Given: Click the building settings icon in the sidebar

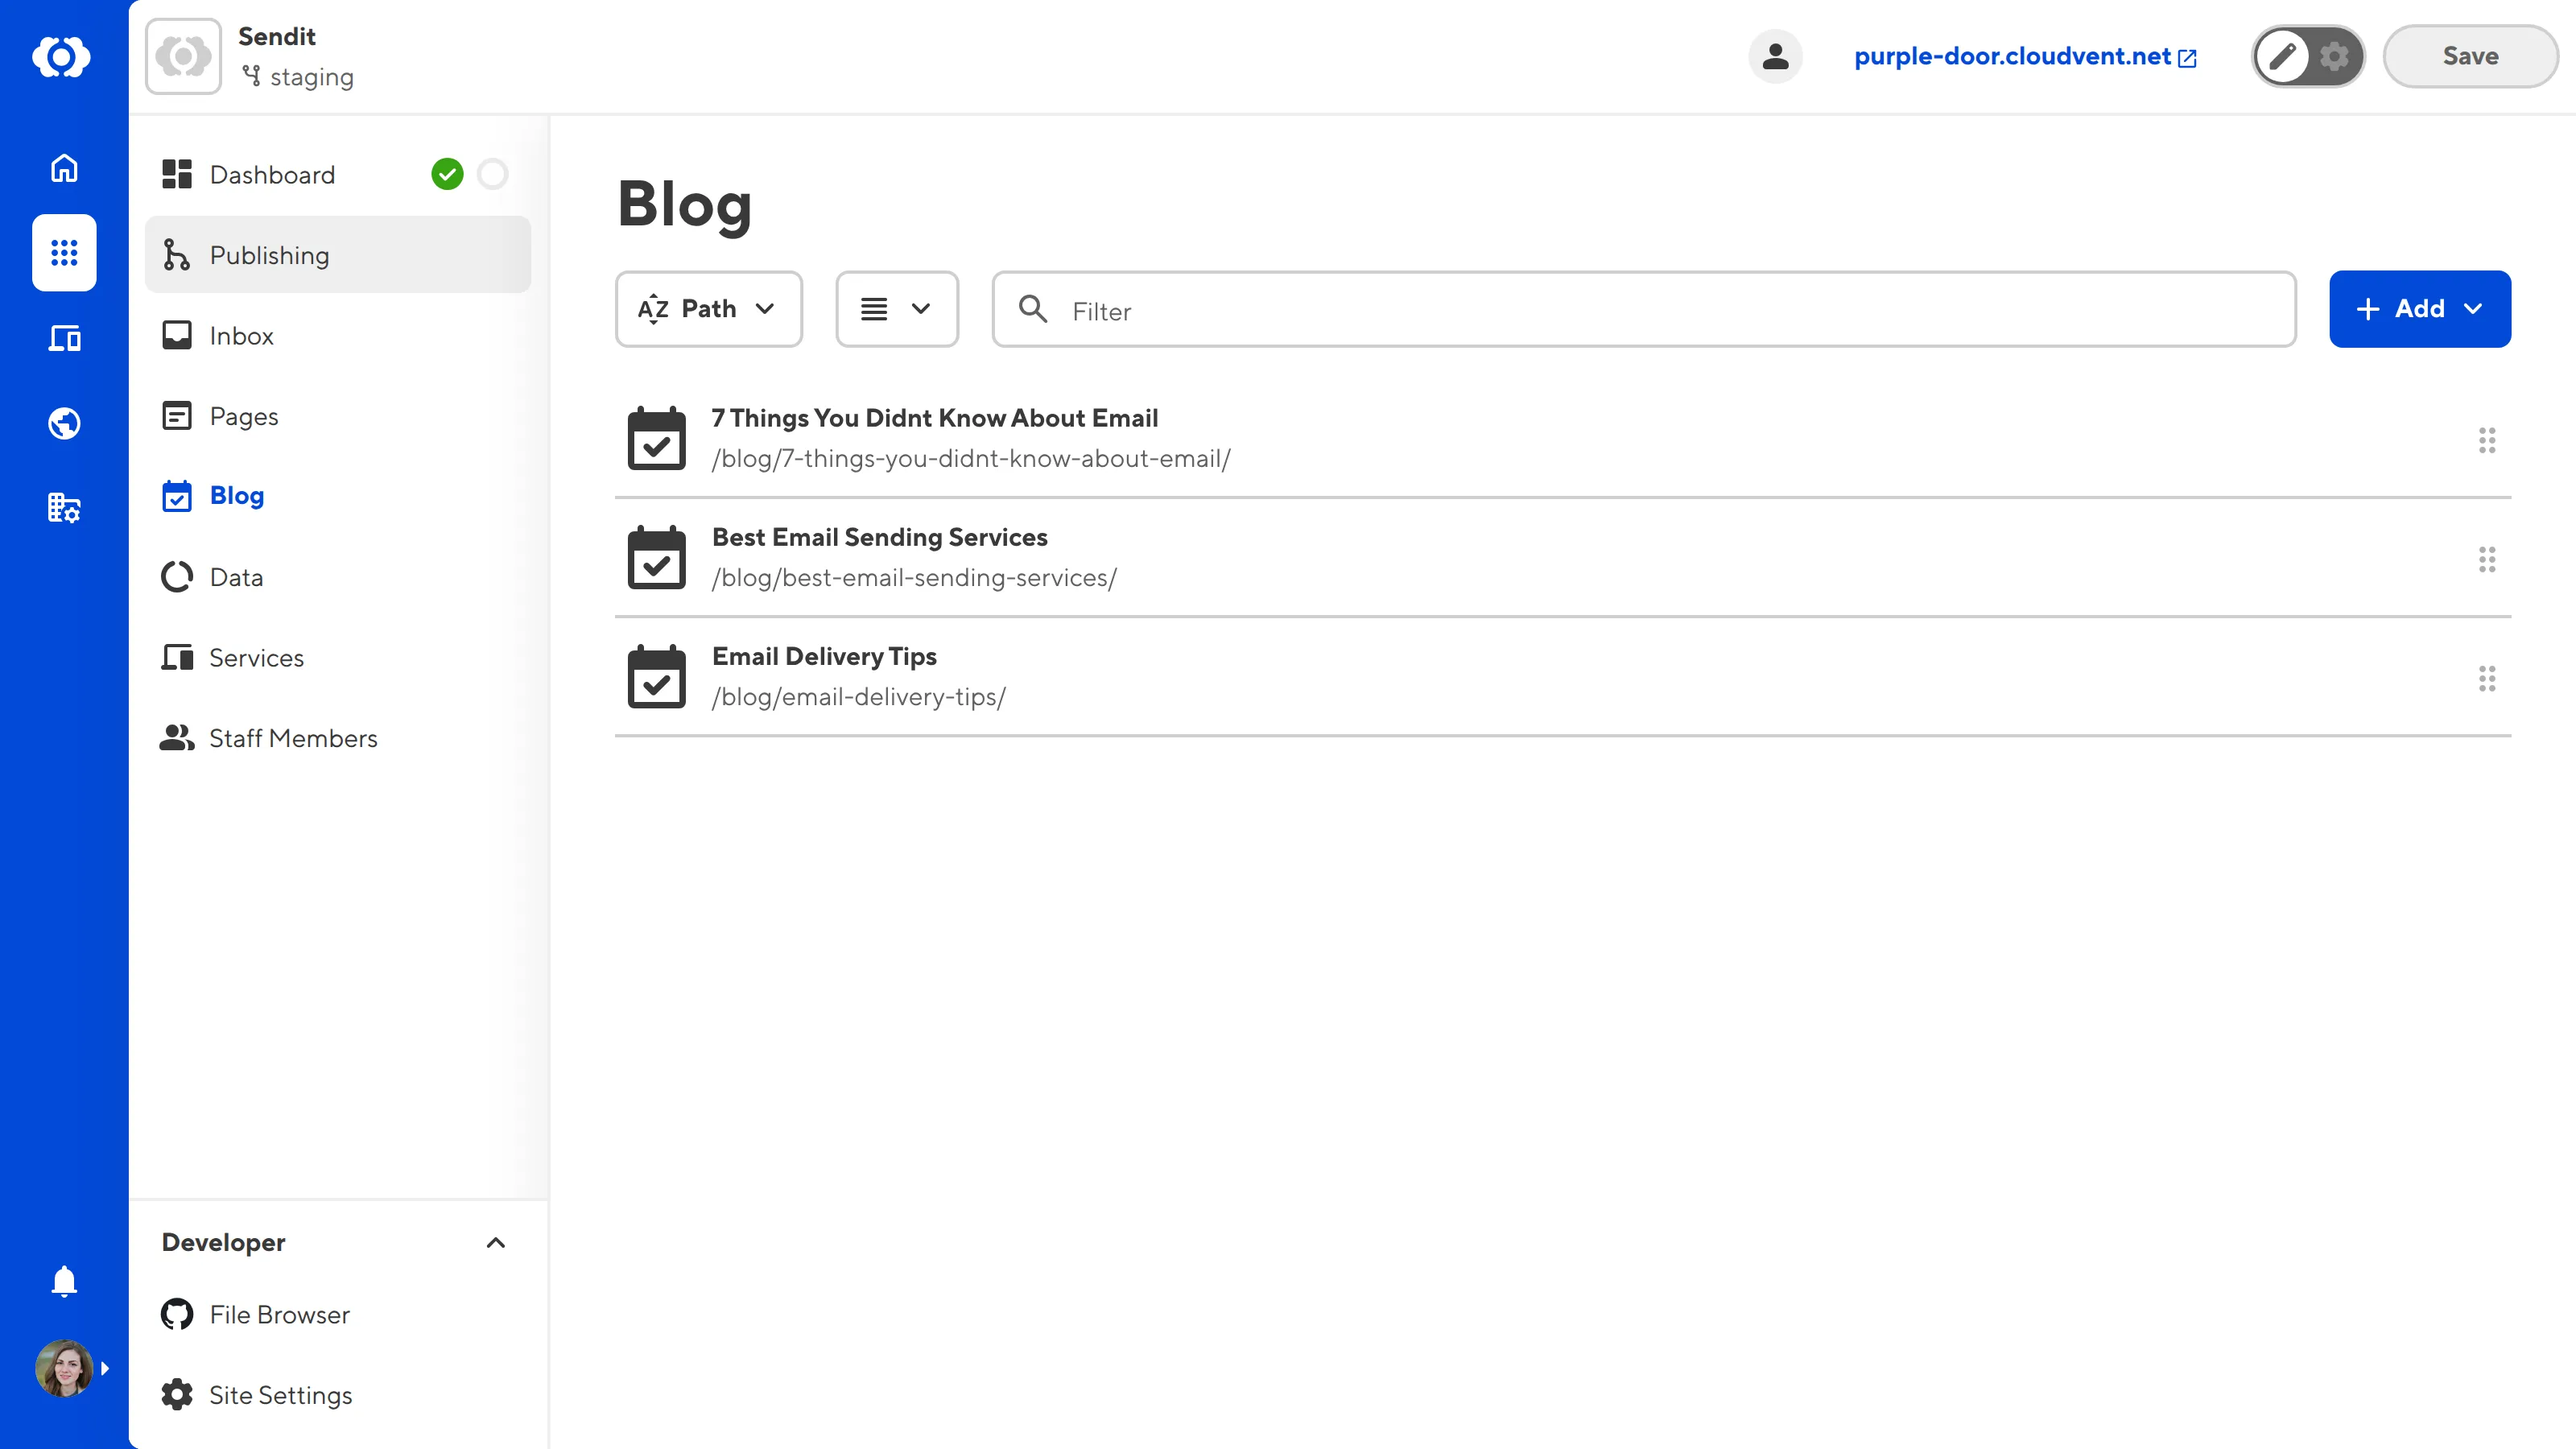Looking at the screenshot, I should [x=63, y=507].
